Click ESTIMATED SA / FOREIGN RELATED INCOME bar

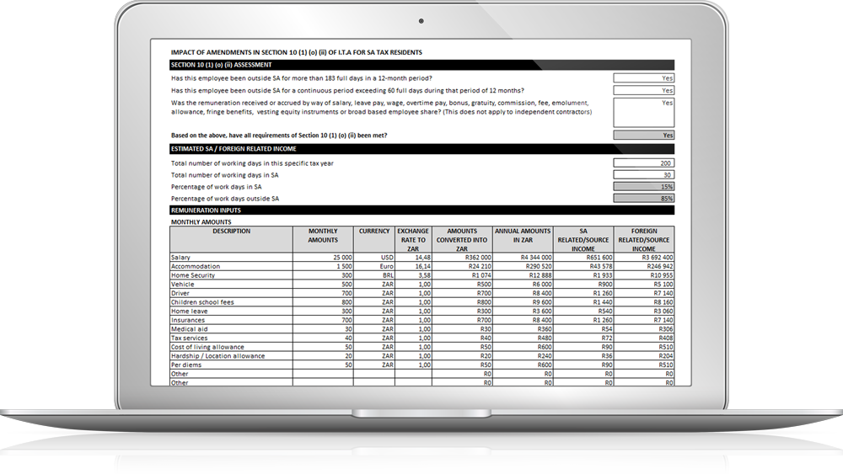pyautogui.click(x=422, y=149)
